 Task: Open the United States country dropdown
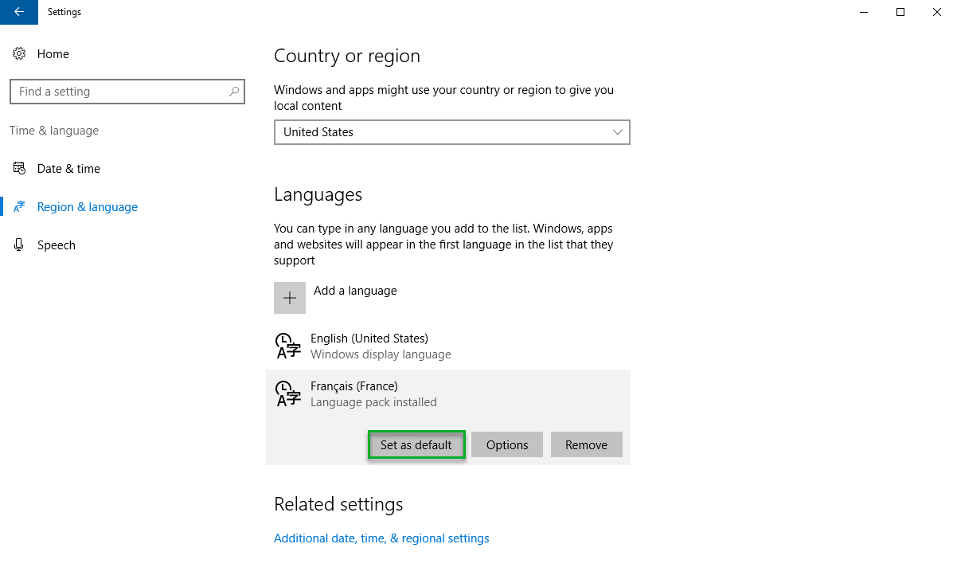point(451,132)
